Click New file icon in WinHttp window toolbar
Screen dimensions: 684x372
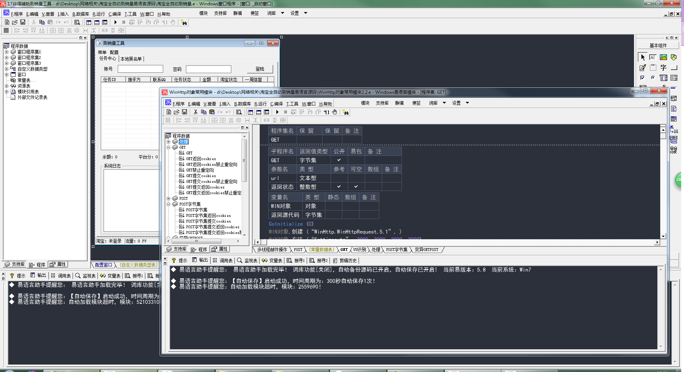pos(169,112)
